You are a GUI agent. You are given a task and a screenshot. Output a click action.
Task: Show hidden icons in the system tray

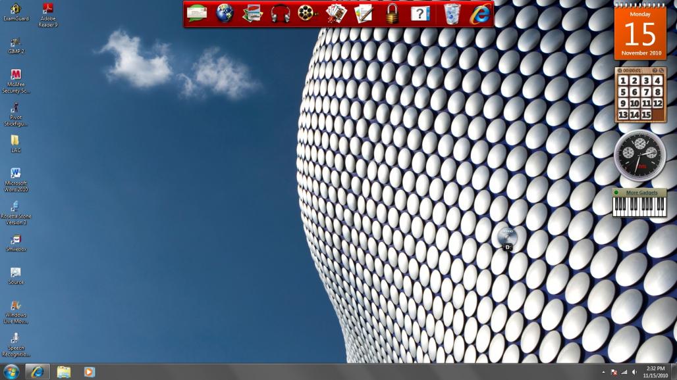(603, 372)
